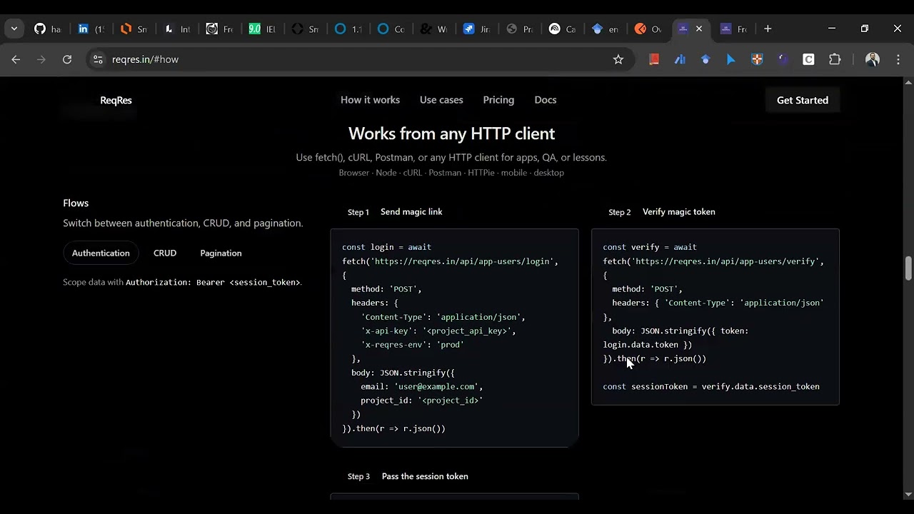Reload the current page
The height and width of the screenshot is (514, 914).
67,59
